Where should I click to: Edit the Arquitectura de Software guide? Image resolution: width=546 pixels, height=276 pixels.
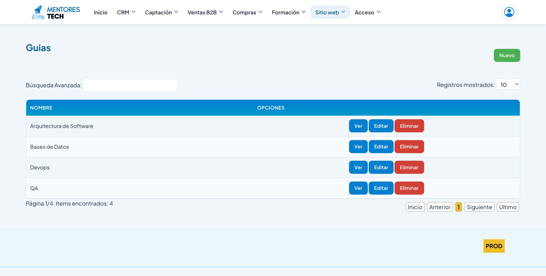pyautogui.click(x=381, y=126)
